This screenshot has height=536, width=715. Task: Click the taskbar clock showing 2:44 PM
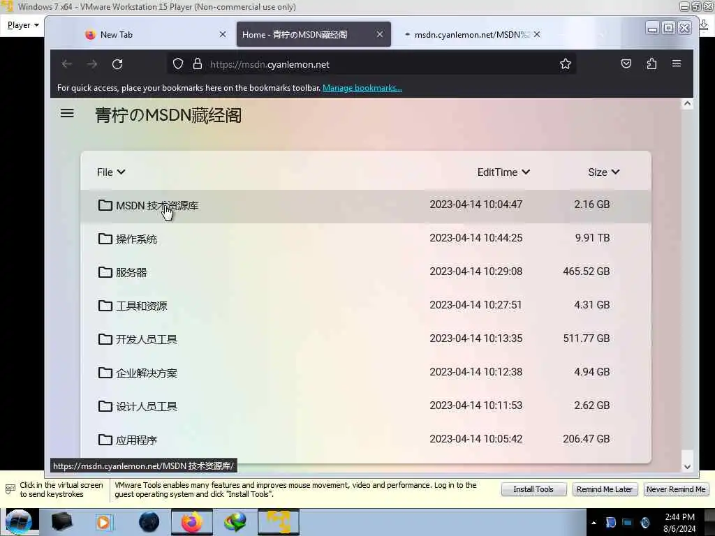point(679,522)
